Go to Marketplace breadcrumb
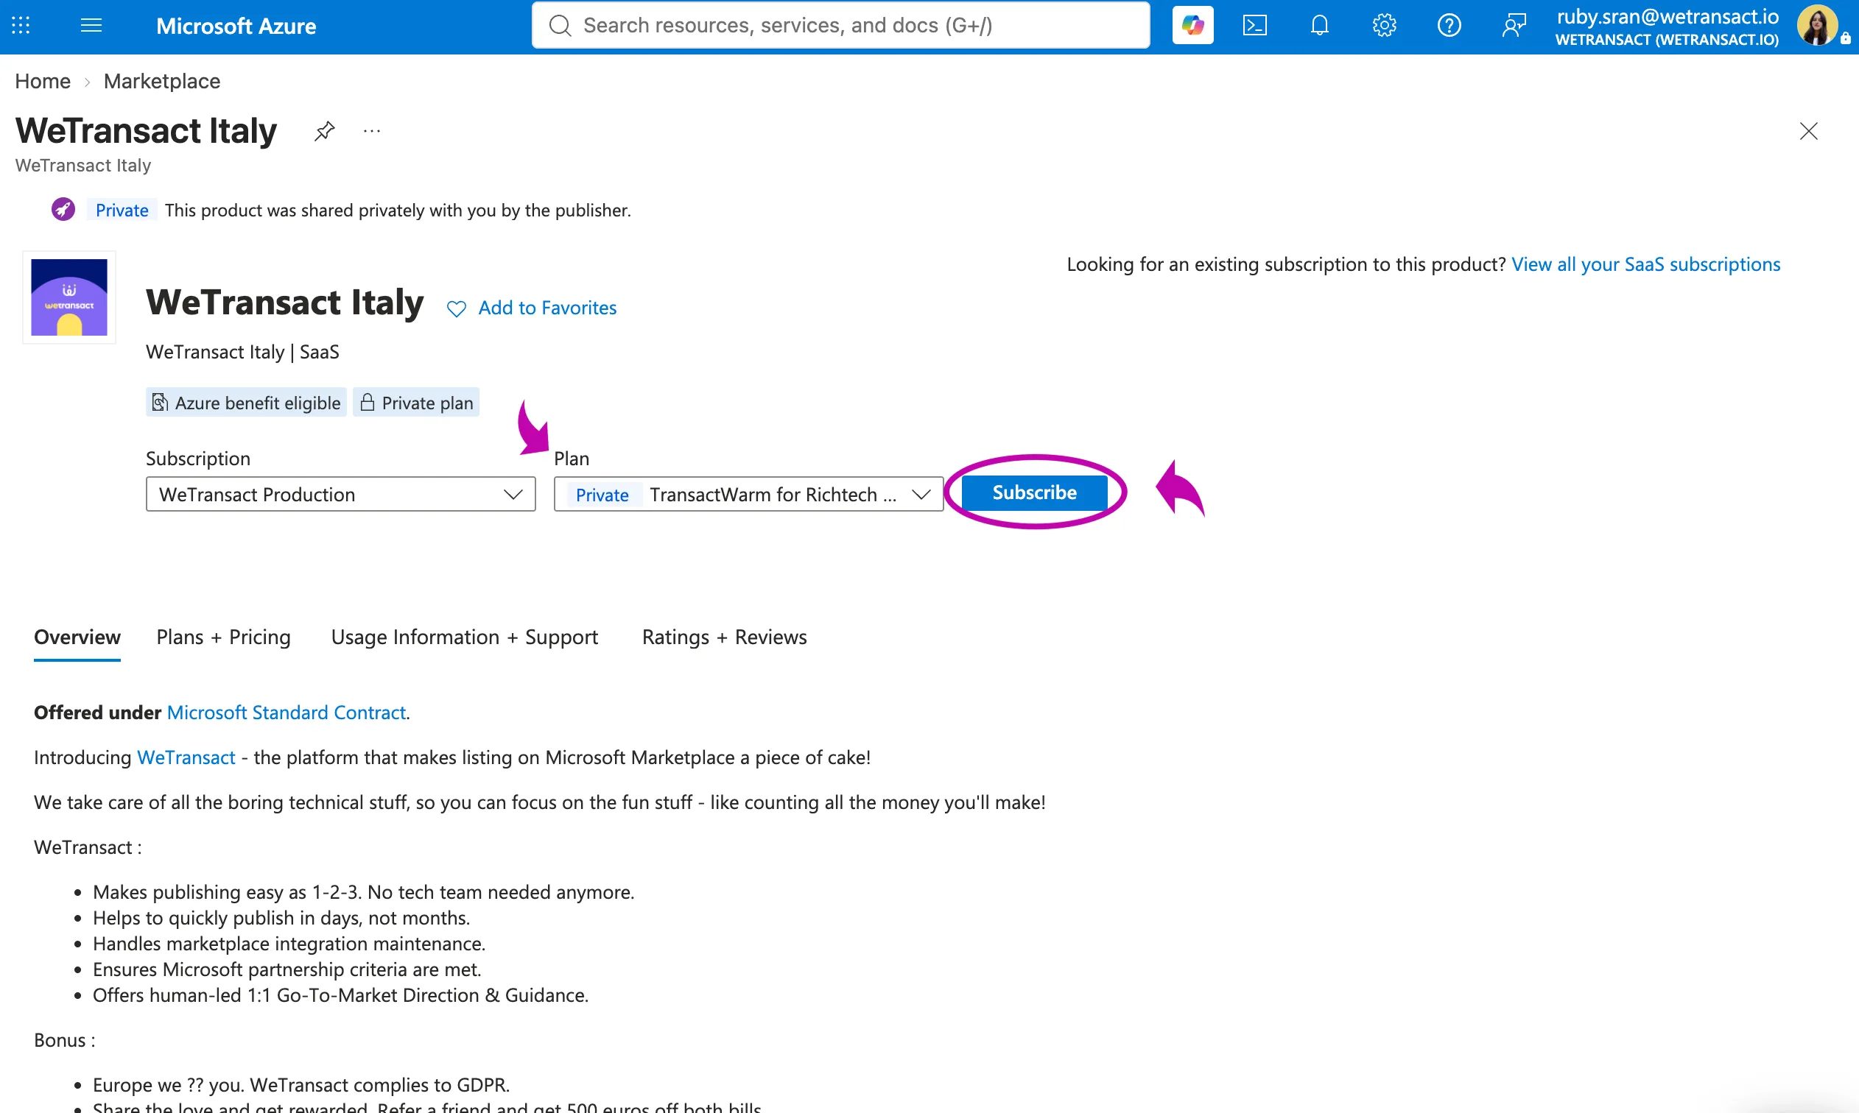Viewport: 1859px width, 1113px height. [161, 81]
